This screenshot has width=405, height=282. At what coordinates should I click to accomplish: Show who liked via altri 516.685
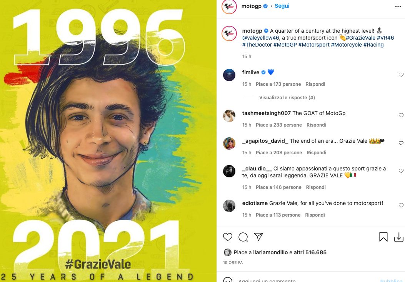coord(310,252)
